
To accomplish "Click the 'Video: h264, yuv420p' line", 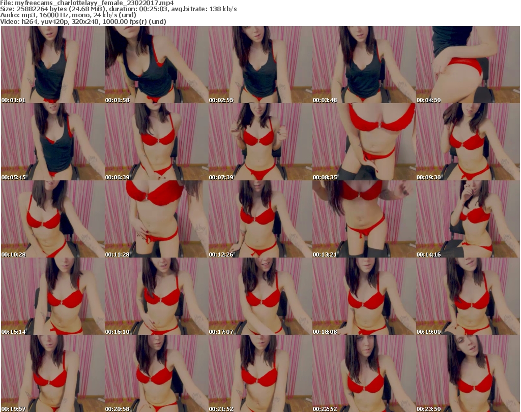I will pos(83,21).
